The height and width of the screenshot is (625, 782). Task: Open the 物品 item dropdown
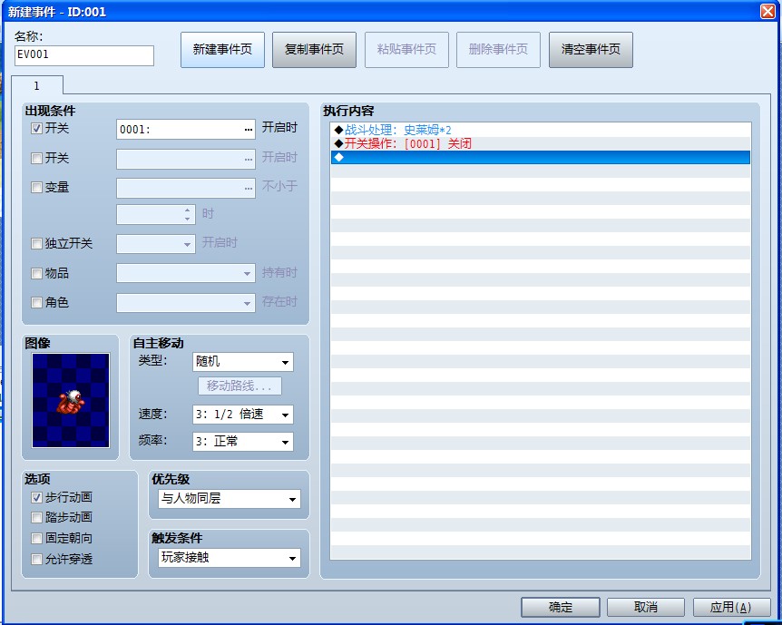click(186, 273)
